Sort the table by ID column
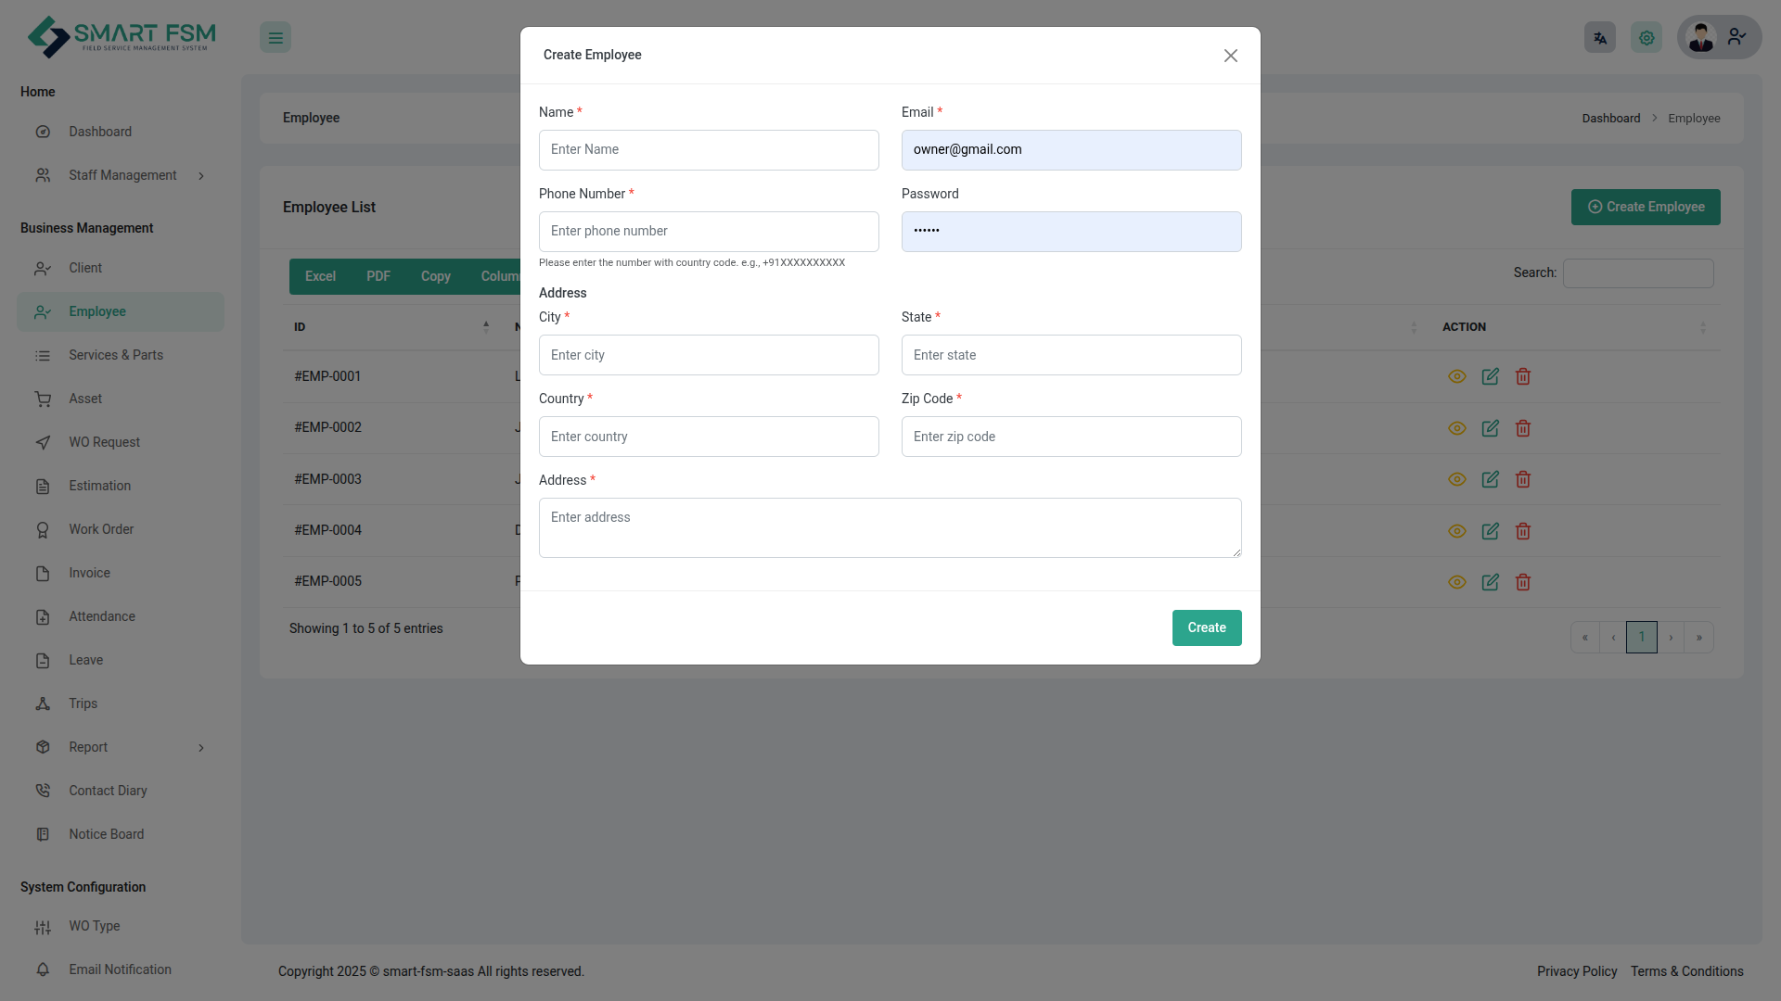 (x=390, y=327)
